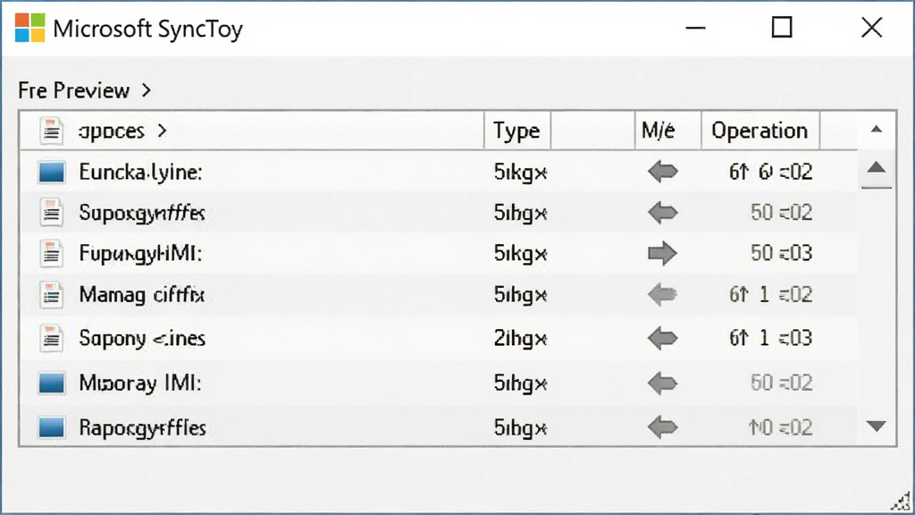Click the document icon beside Mamag ciffix

51,295
